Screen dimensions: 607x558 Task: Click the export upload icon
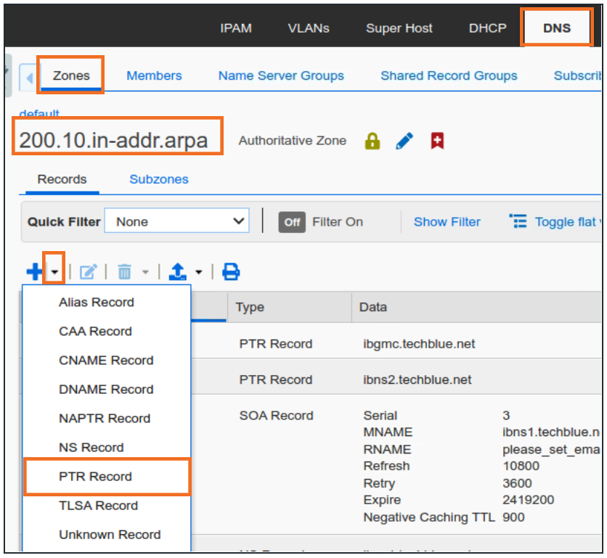(x=177, y=272)
